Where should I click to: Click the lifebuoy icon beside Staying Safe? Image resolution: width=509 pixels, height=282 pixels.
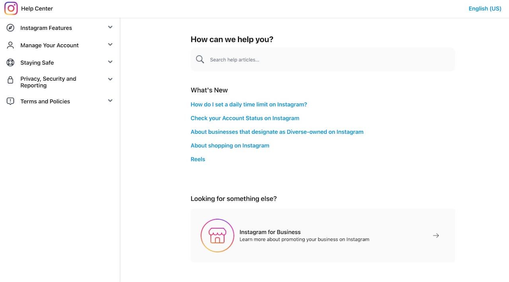click(10, 63)
